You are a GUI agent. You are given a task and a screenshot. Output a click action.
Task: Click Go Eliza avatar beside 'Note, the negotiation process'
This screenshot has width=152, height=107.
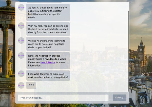(x=21, y=55)
